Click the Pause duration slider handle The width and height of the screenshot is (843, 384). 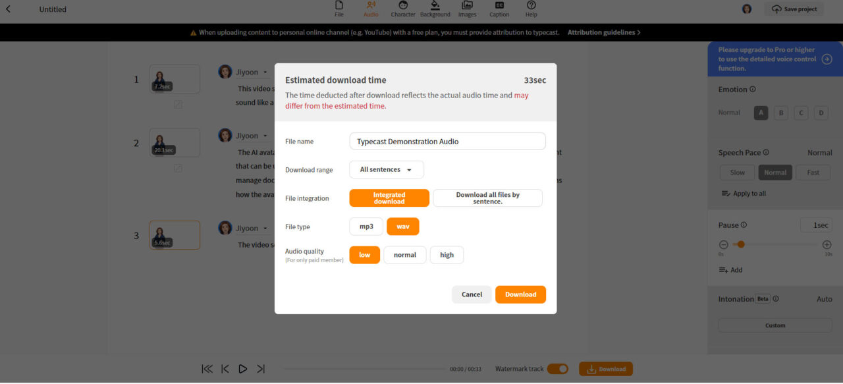741,244
